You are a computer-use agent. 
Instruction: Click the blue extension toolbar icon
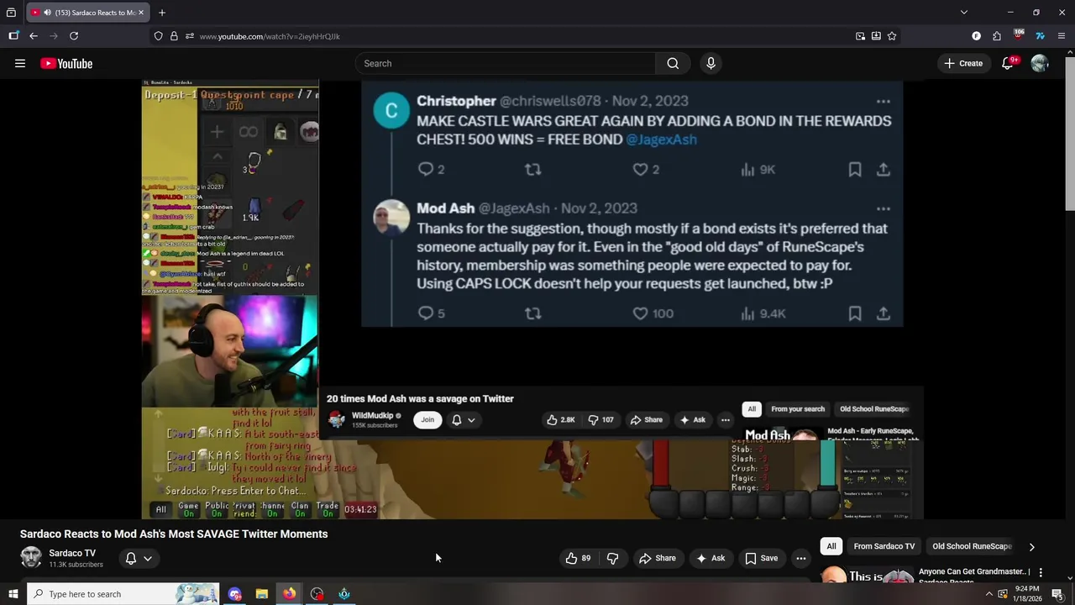pos(1040,36)
